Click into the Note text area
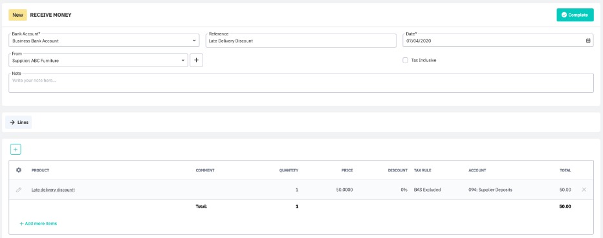603x238 pixels. tap(301, 83)
